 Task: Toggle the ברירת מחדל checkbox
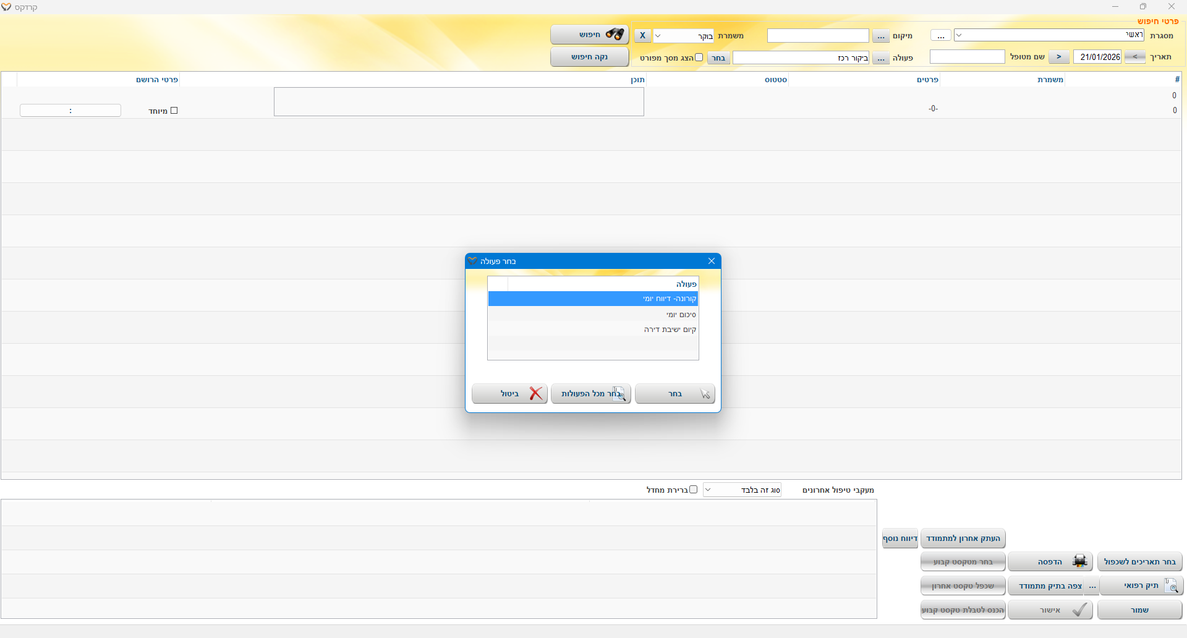click(693, 490)
